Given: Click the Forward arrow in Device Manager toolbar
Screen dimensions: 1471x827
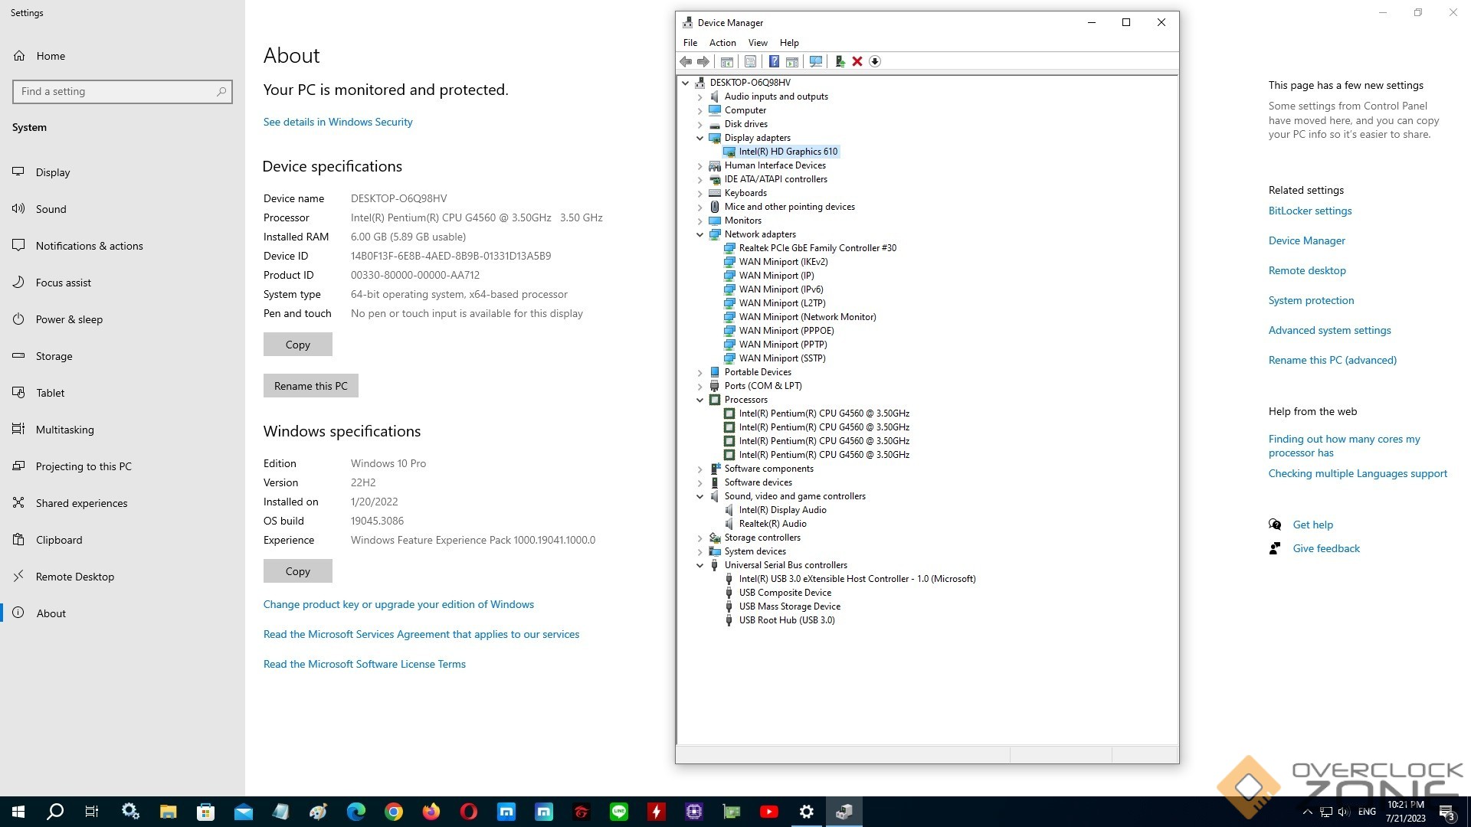Looking at the screenshot, I should (x=703, y=61).
